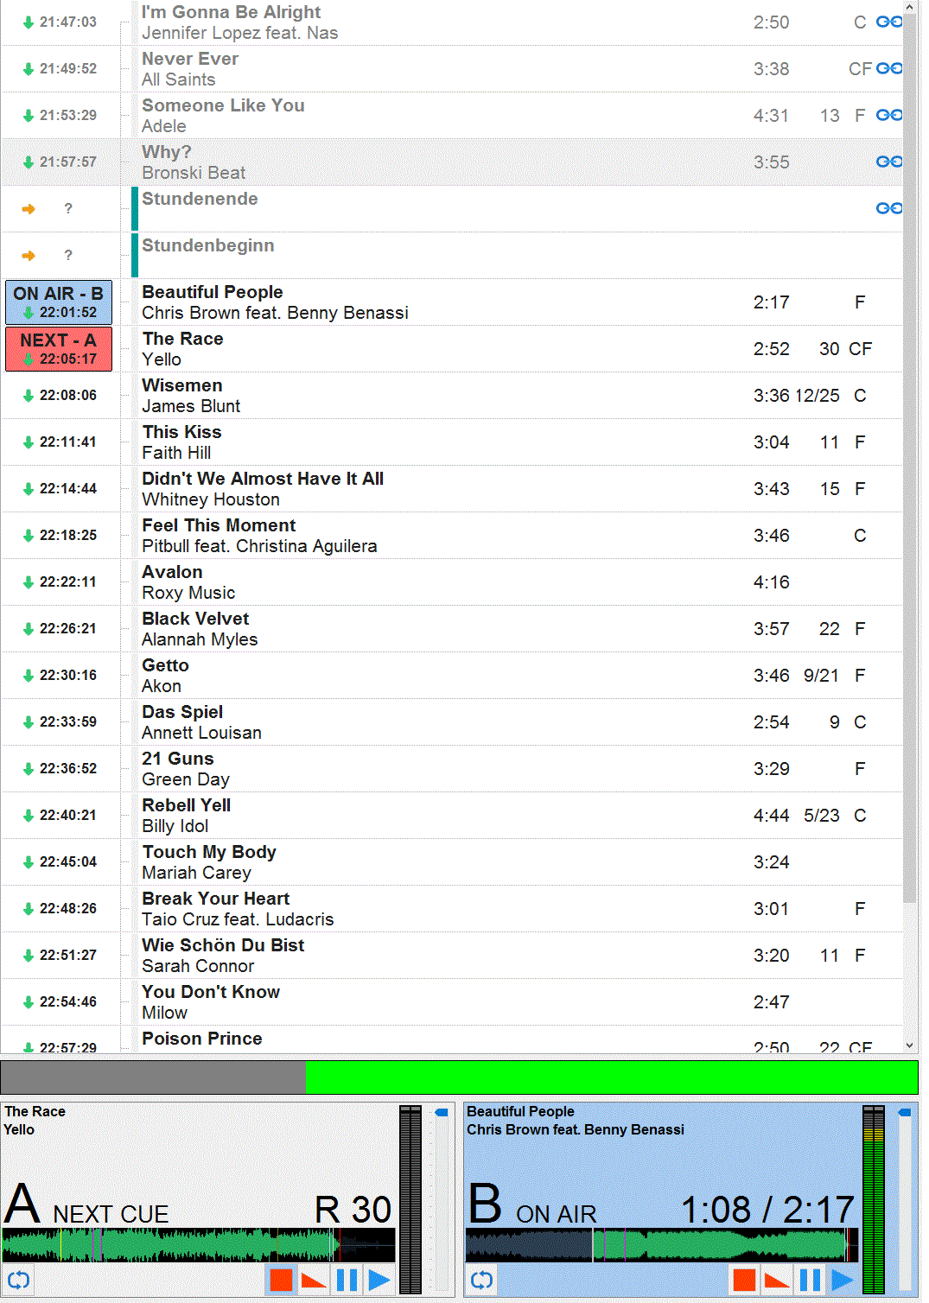Pause Player B playback
The width and height of the screenshot is (929, 1303).
click(x=810, y=1279)
